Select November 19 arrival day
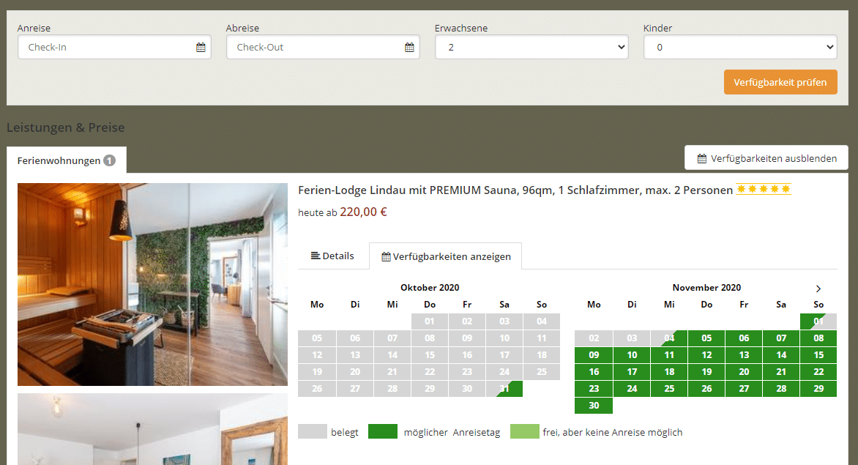 point(706,372)
